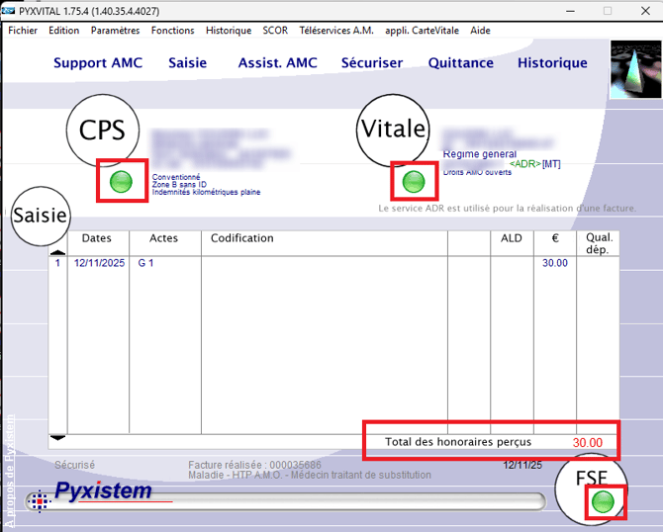Click the Quittance button
Image resolution: width=663 pixels, height=532 pixels.
(x=460, y=63)
